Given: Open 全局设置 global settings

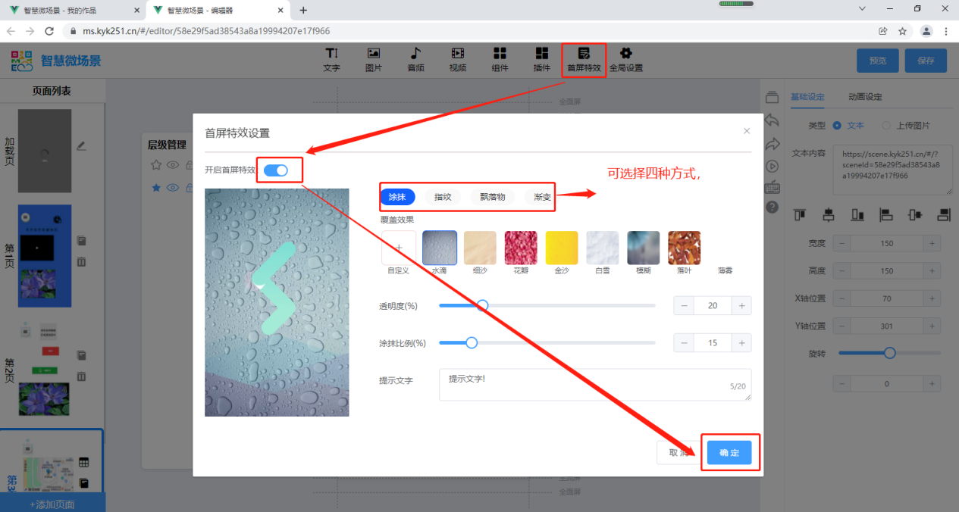Looking at the screenshot, I should 625,59.
